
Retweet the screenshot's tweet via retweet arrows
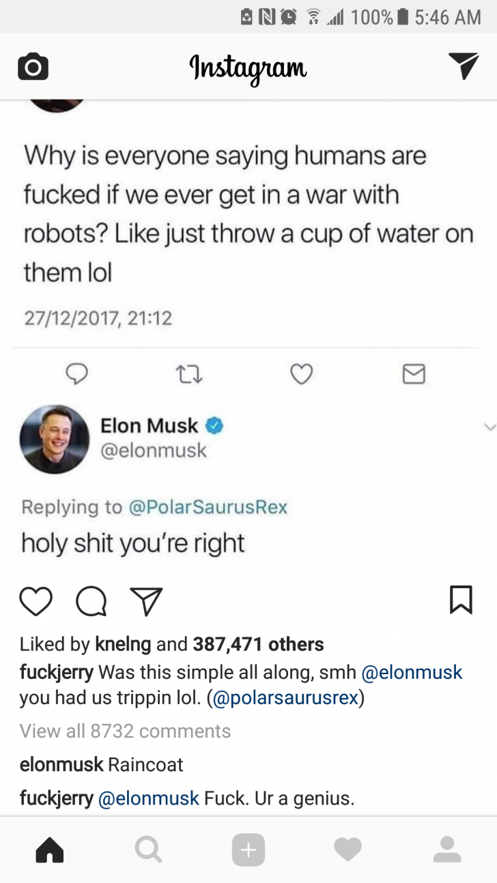coord(189,374)
